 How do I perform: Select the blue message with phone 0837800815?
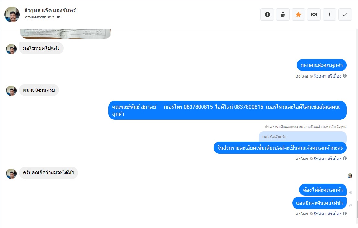tap(227, 110)
